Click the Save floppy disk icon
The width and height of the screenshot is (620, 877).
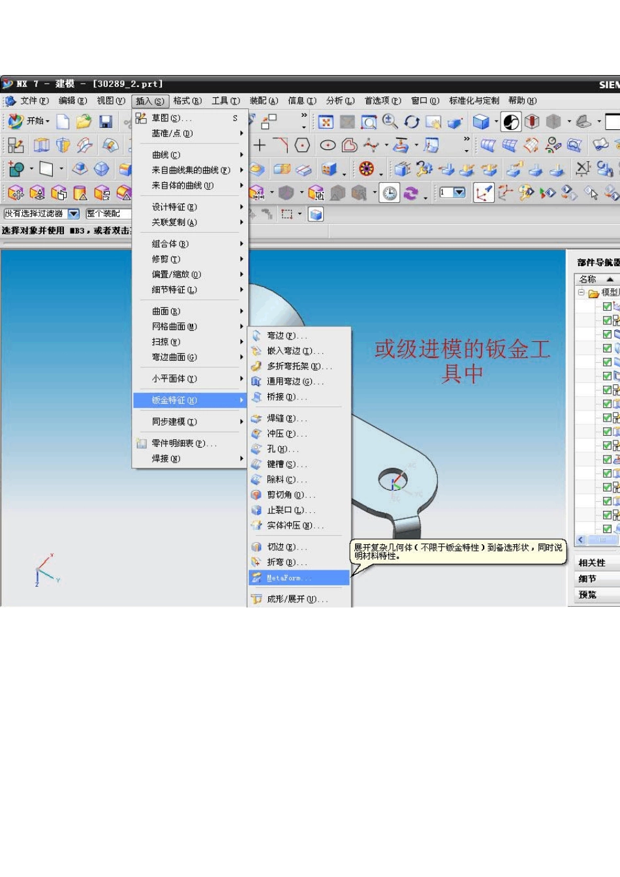tap(106, 121)
